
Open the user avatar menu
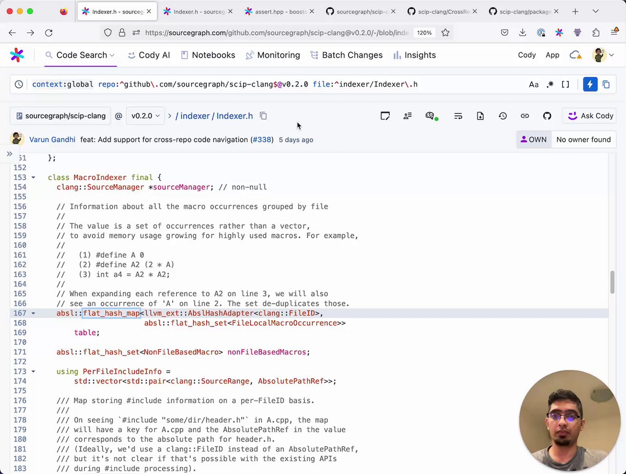point(603,55)
